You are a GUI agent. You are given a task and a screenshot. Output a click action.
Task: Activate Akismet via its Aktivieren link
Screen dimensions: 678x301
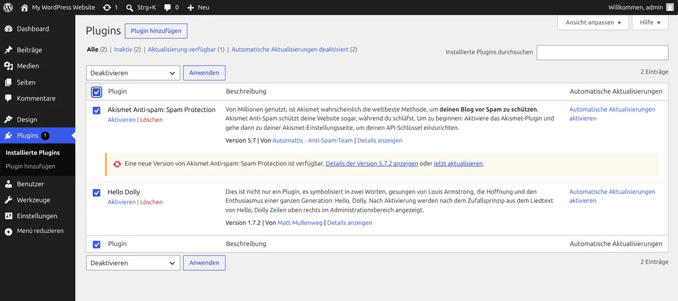pos(121,120)
